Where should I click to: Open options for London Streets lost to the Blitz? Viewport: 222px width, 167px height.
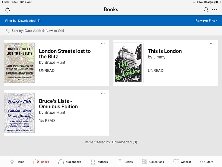pos(103,44)
